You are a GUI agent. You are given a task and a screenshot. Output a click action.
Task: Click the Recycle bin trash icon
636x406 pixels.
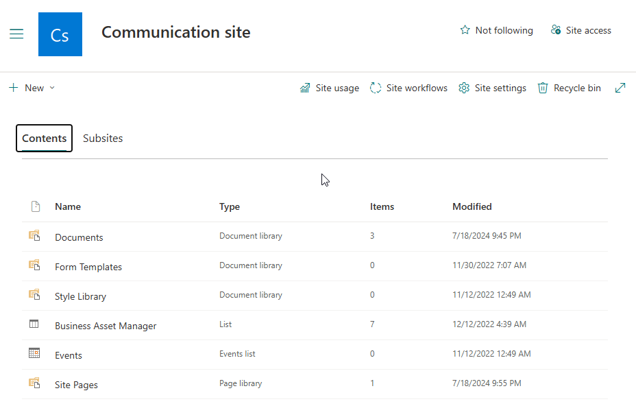pos(543,88)
